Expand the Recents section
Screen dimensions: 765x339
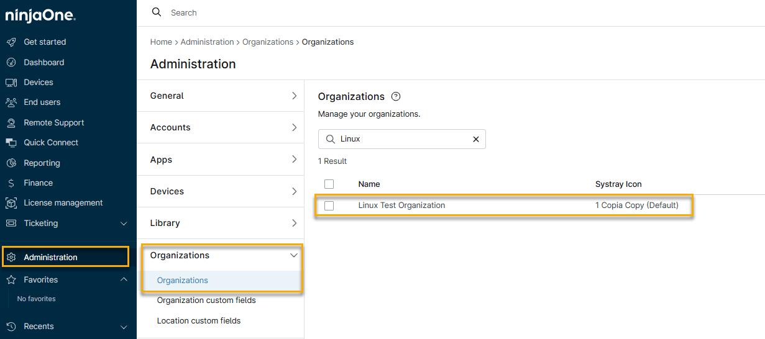click(x=123, y=327)
